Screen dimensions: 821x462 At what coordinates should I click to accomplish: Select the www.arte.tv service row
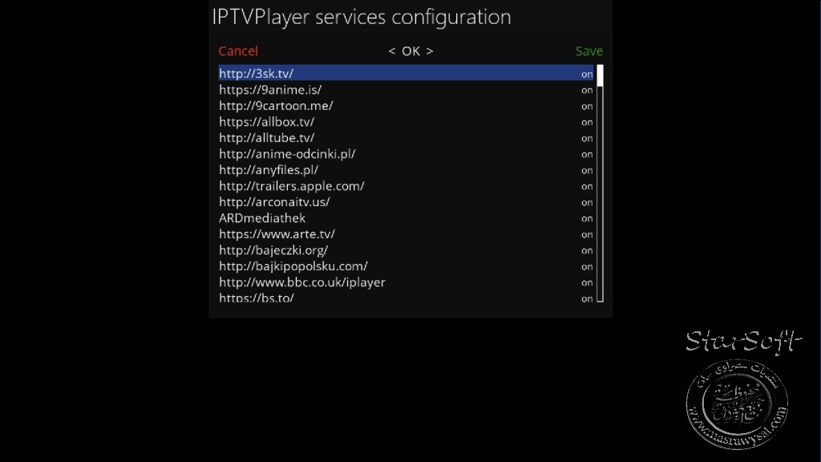pyautogui.click(x=406, y=234)
